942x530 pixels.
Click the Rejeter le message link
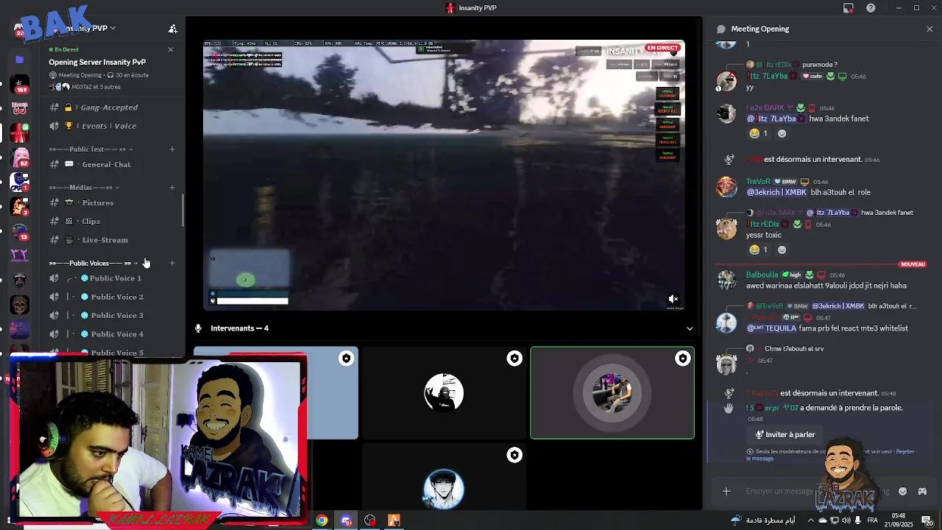coord(905,452)
